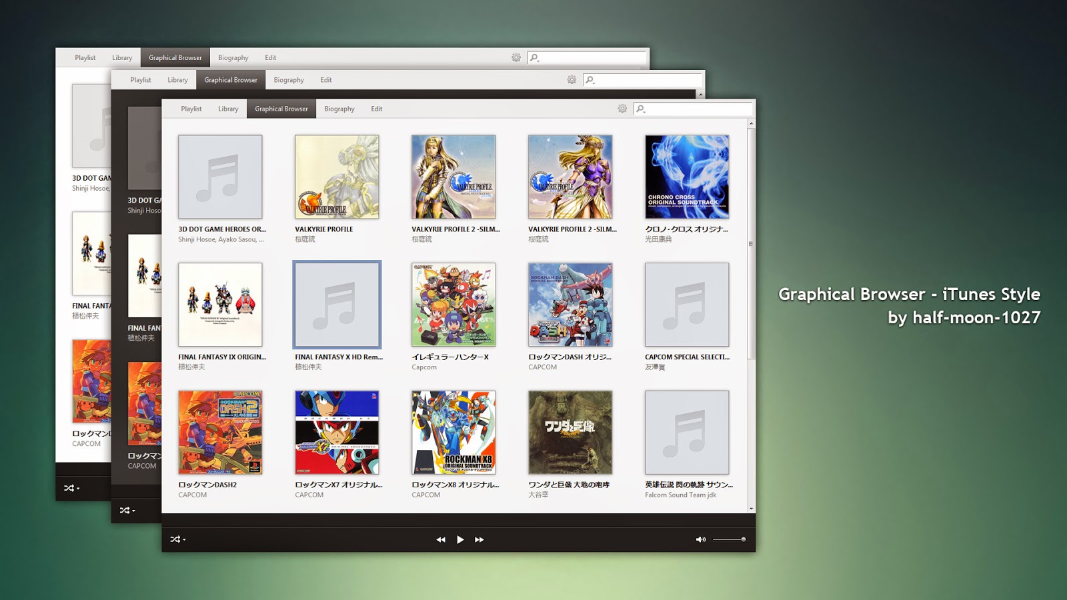Select Chrono Cross Original Soundtrack cover
This screenshot has width=1067, height=600.
(x=687, y=177)
